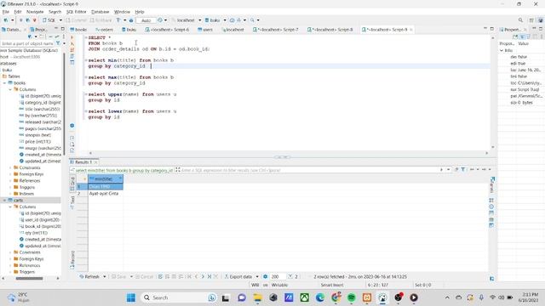
Task: Open the Windows Start button
Action: [x=131, y=297]
